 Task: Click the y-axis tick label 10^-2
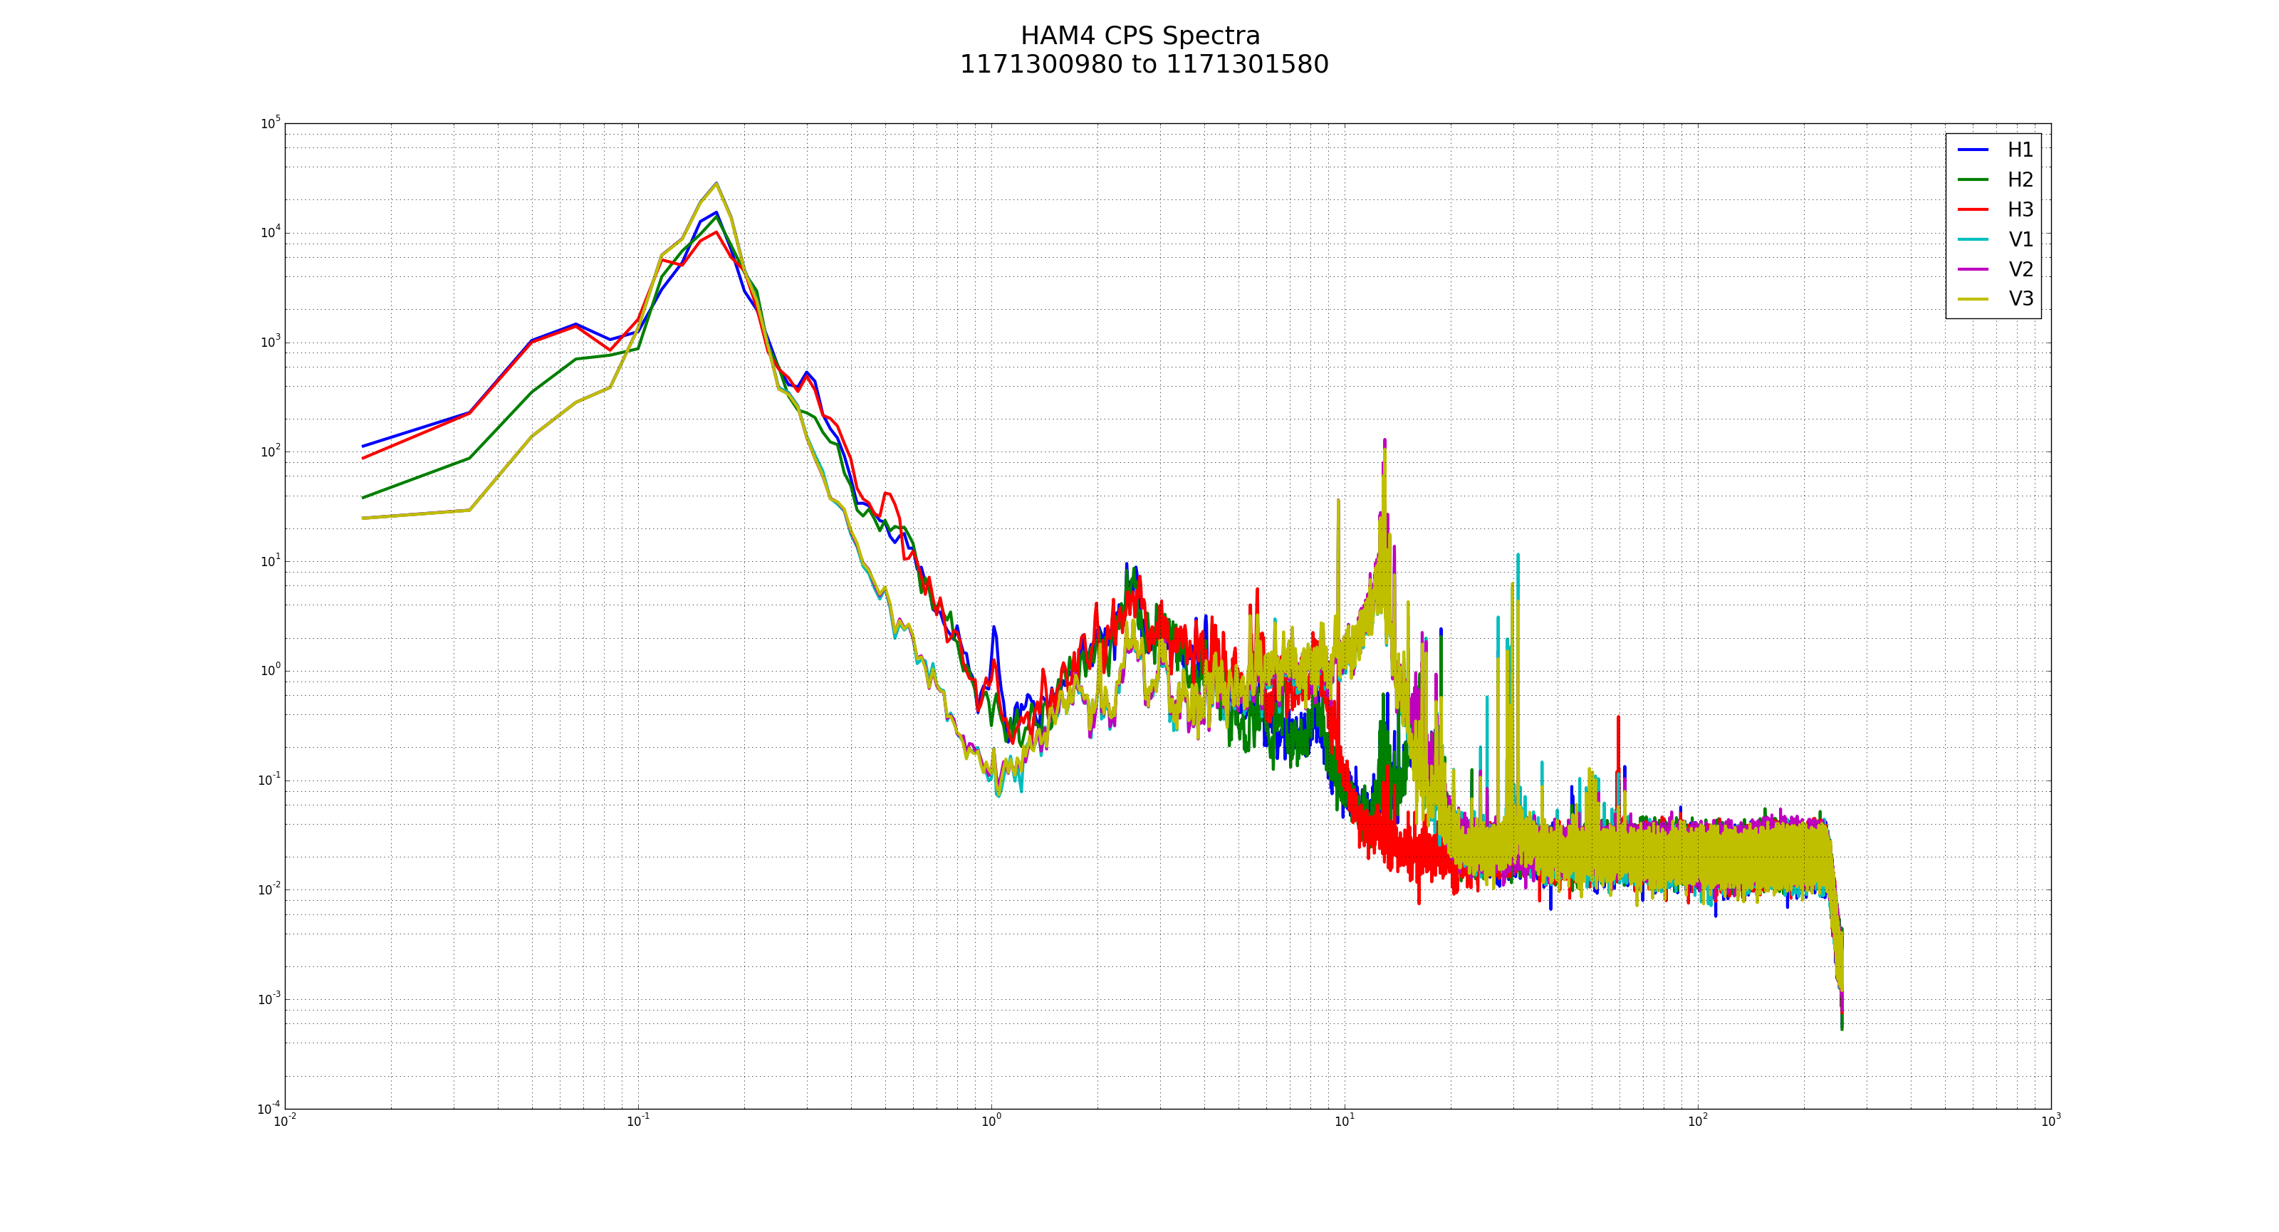click(x=269, y=889)
